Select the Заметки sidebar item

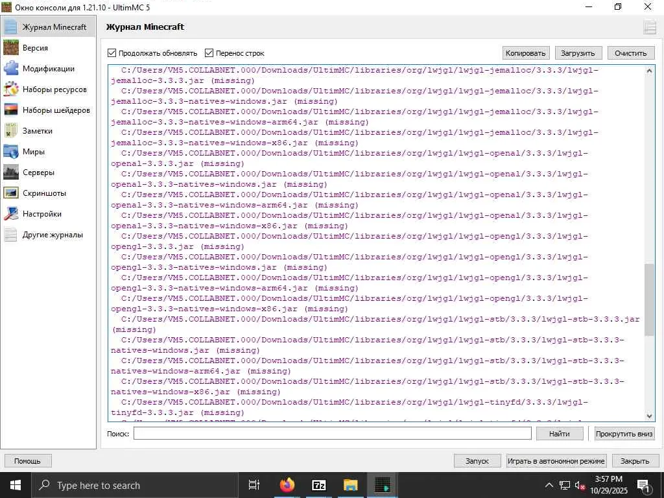point(48,130)
